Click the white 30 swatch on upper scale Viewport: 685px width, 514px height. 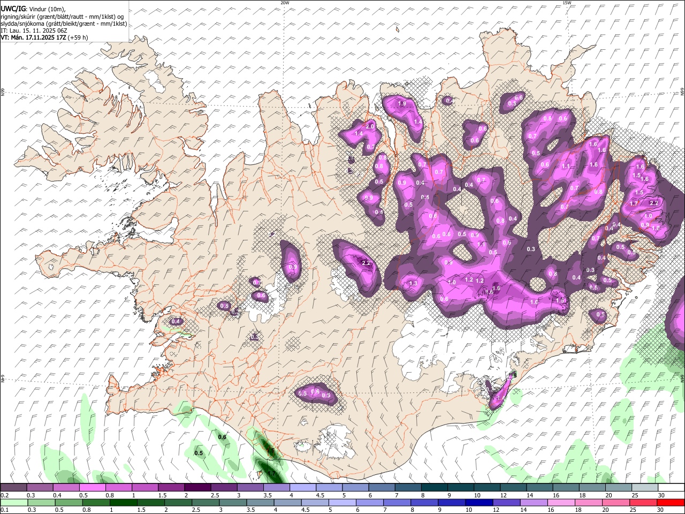pyautogui.click(x=672, y=487)
